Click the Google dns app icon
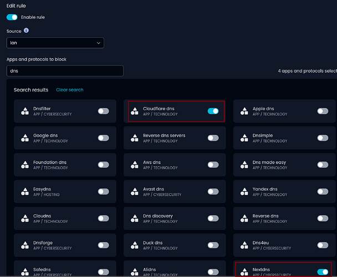The width and height of the screenshot is (337, 277). click(x=24, y=138)
